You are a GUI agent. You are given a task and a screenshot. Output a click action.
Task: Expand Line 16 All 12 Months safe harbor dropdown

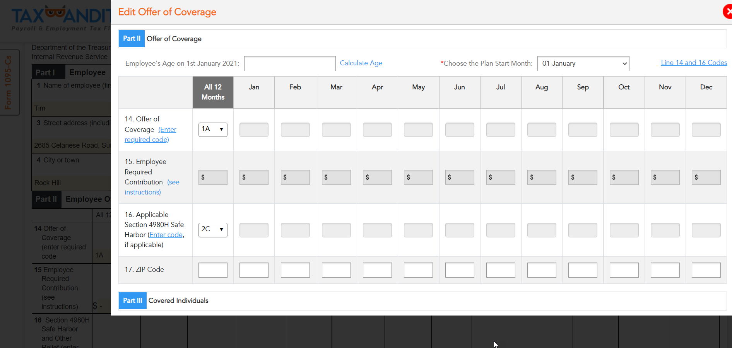tap(213, 230)
